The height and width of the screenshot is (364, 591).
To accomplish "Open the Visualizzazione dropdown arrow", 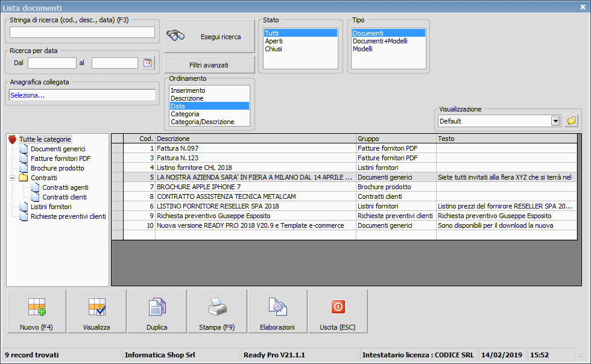I will [555, 121].
